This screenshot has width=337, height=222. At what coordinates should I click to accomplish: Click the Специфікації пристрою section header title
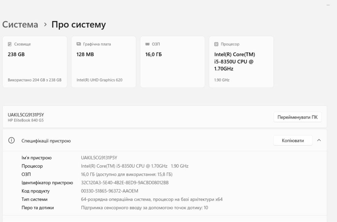pos(46,141)
